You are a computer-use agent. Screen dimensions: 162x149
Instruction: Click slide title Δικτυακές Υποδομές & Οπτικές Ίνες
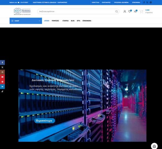(53, 80)
